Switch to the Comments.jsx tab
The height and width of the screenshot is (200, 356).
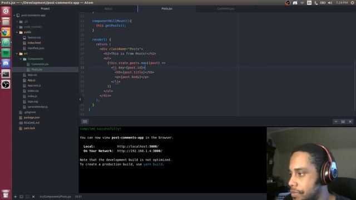(225, 9)
